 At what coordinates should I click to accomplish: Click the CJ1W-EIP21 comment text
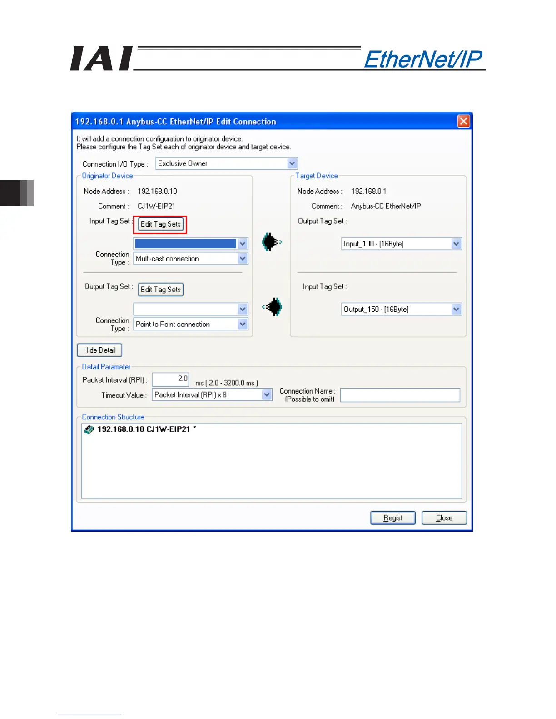[x=156, y=206]
